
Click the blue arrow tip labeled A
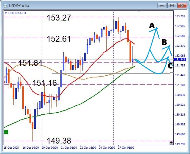[157, 28]
